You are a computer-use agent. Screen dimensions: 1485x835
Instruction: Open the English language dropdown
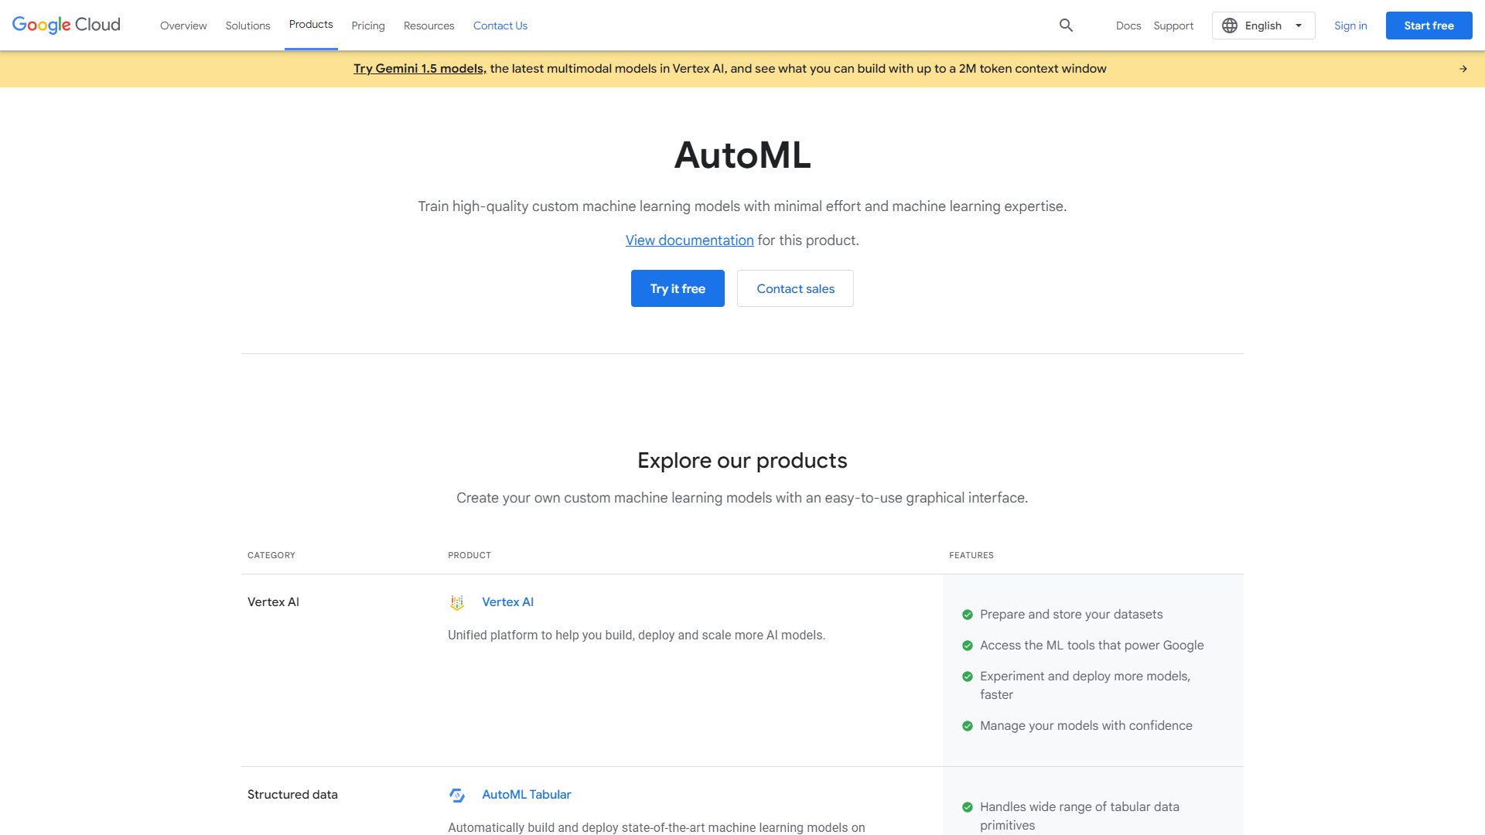pos(1263,26)
